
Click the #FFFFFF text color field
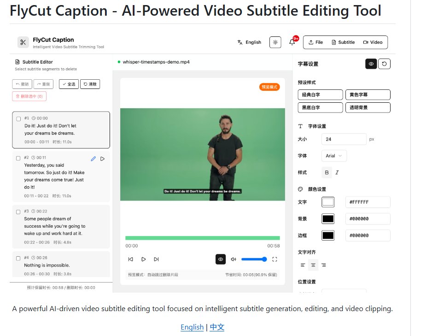368,202
